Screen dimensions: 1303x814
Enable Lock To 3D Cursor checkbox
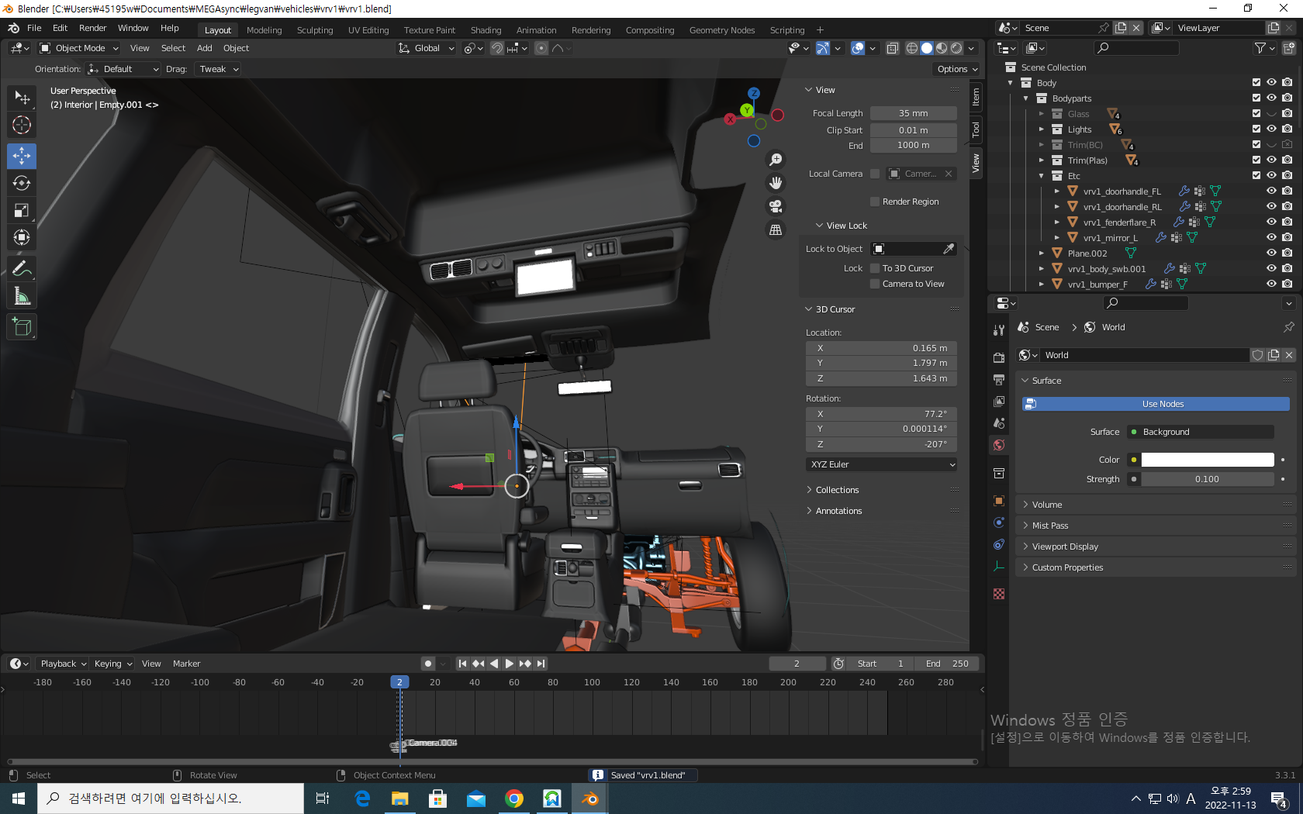(875, 268)
